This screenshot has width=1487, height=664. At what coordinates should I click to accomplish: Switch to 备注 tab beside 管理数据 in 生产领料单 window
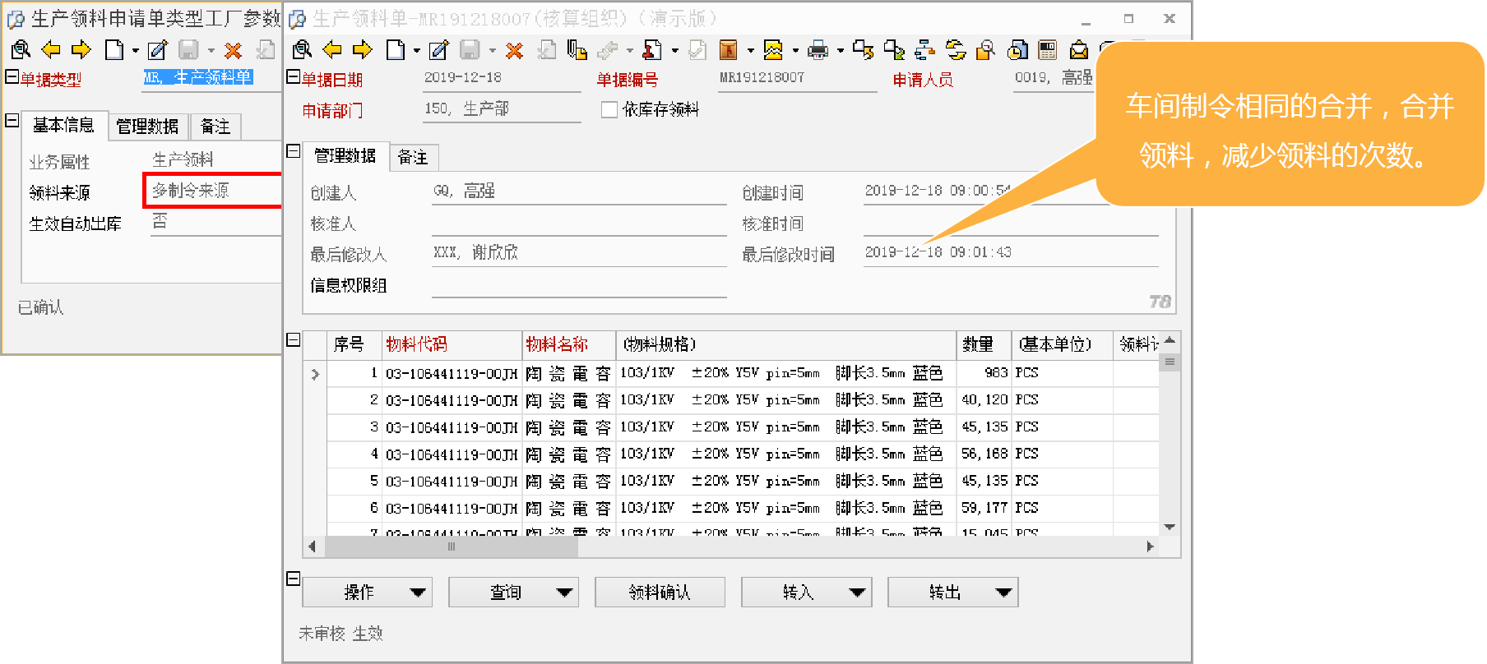point(413,157)
